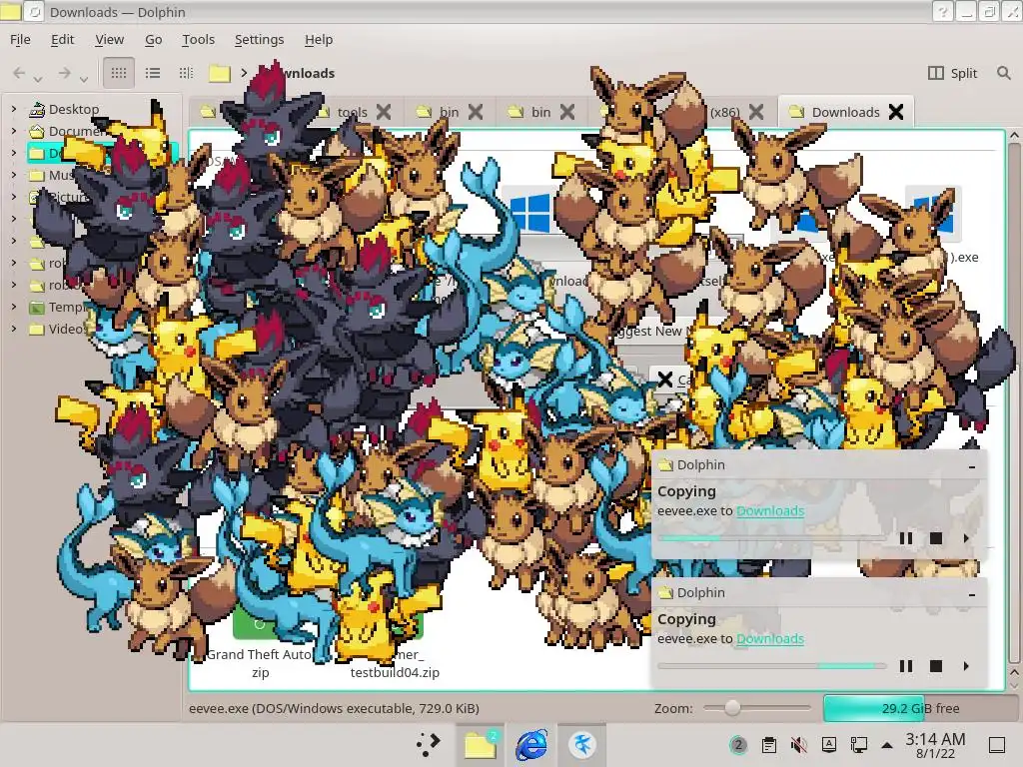Viewport: 1023px width, 767px height.
Task: Expand details of the second copy job
Action: pos(966,666)
